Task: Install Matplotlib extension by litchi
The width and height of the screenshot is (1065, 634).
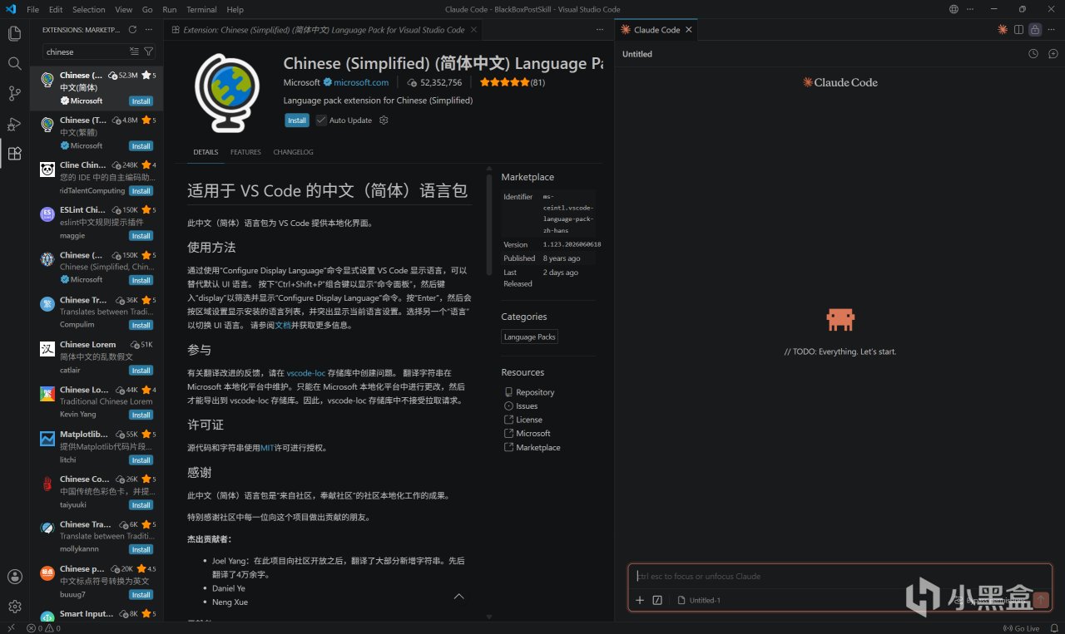Action: pos(141,460)
